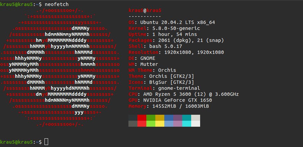Click the dark green color swatch
The image size is (303, 147).
coord(151,117)
